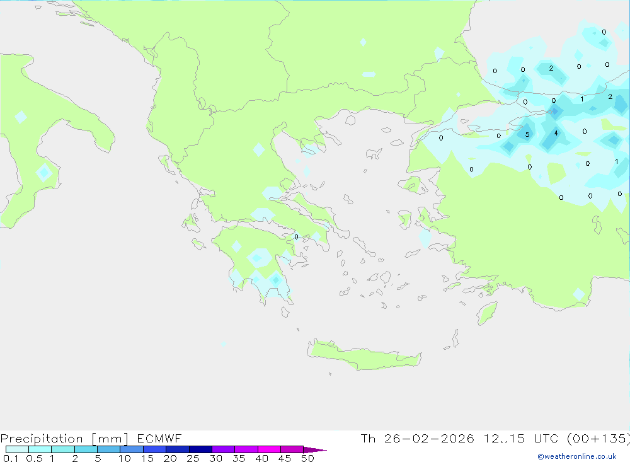Click the '35' legend scale label
This screenshot has width=630, height=462.
coord(239,458)
